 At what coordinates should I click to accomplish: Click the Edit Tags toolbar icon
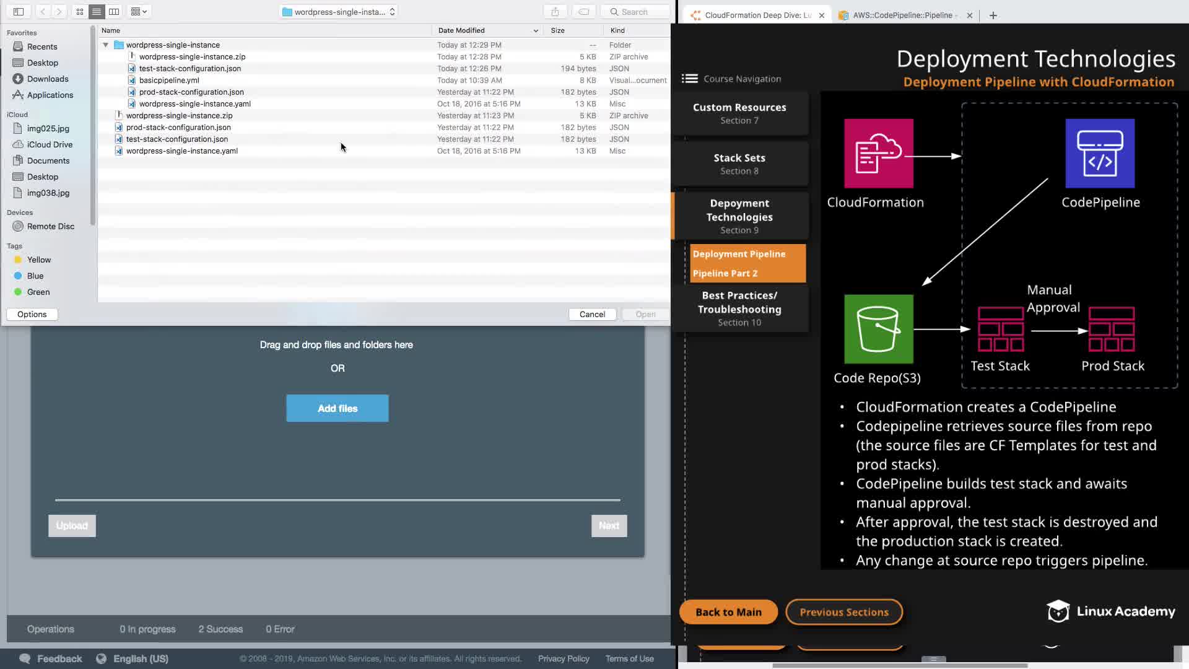pyautogui.click(x=583, y=12)
